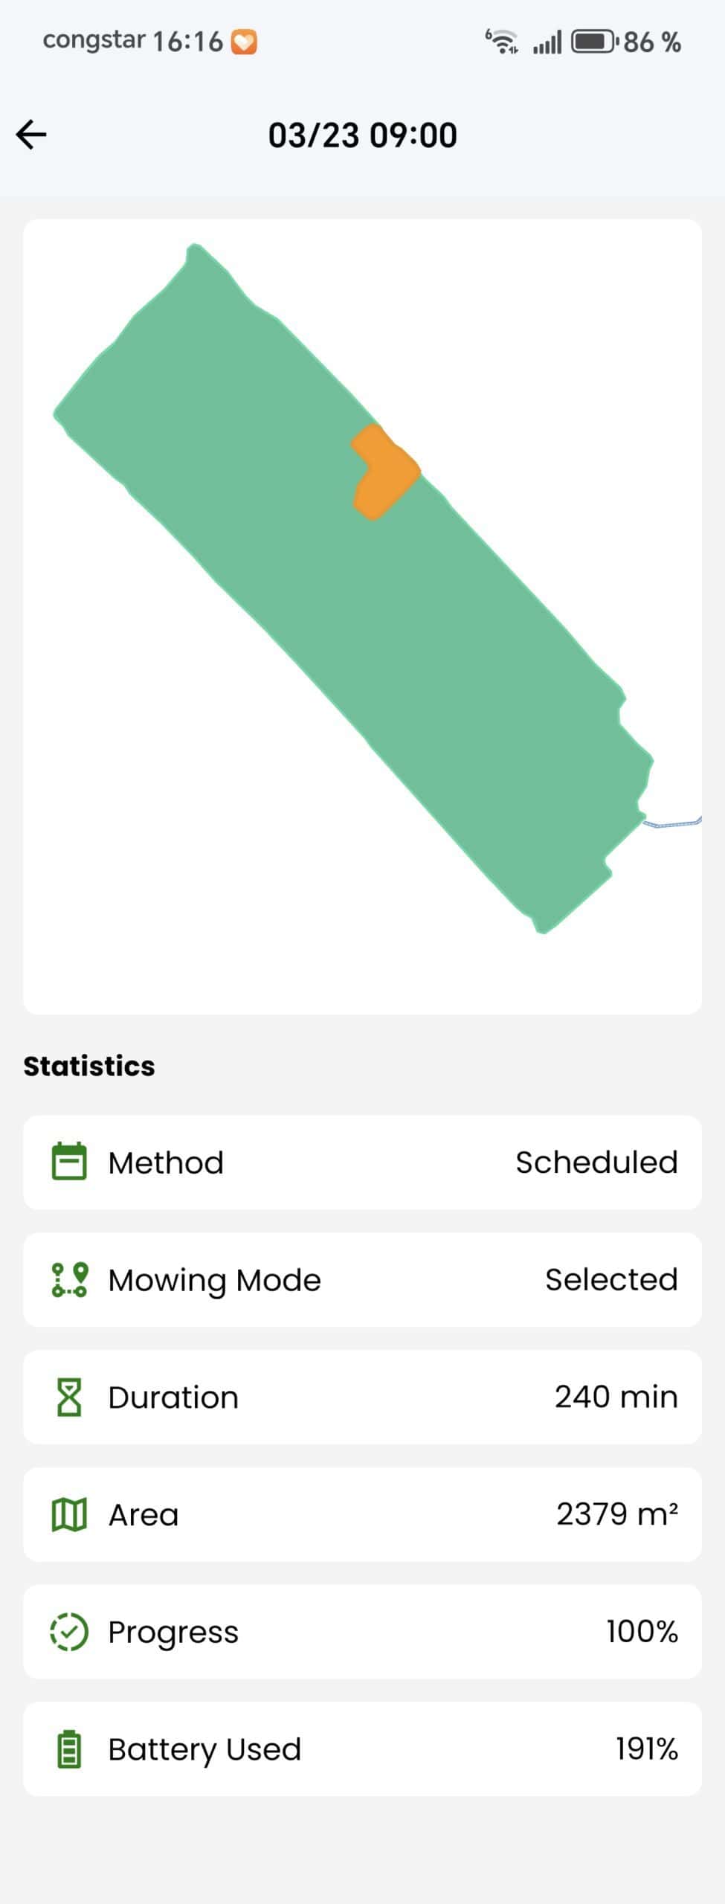This screenshot has height=1904, width=725.
Task: Click the Battery Used battery icon
Action: click(x=69, y=1749)
